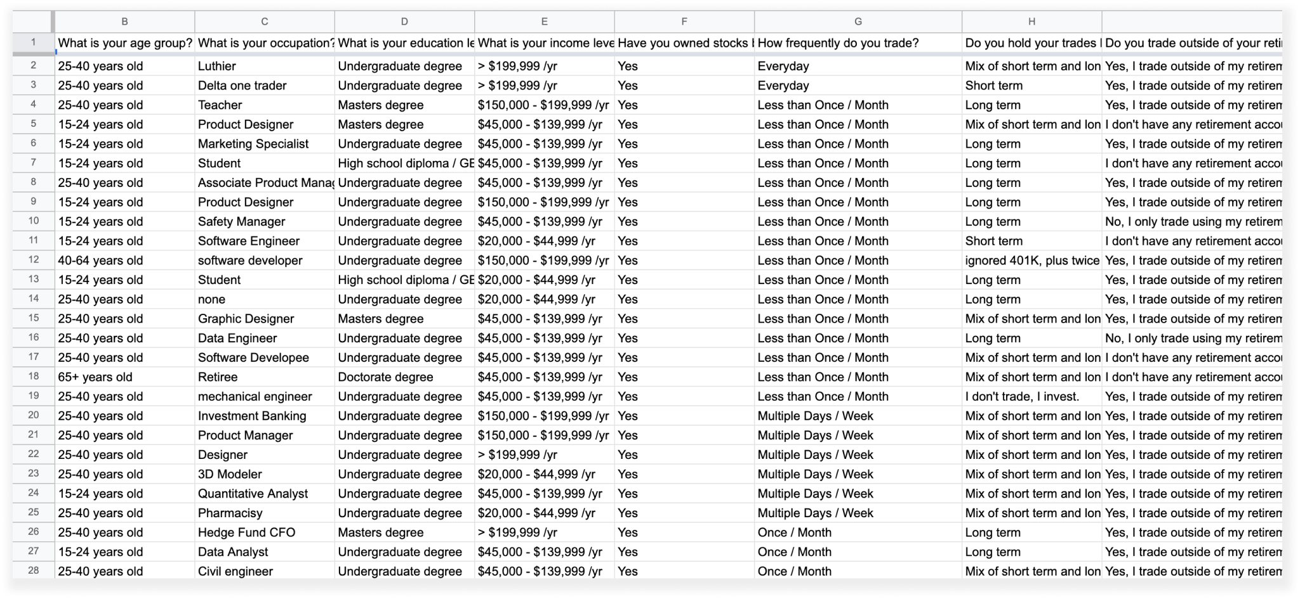Click the 'What is your education' header cell
Screen dimensions: 1300x599
[x=404, y=43]
